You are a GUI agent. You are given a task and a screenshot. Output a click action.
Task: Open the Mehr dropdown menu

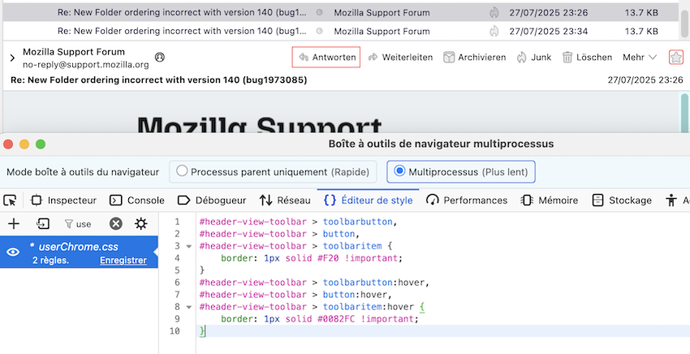(640, 58)
